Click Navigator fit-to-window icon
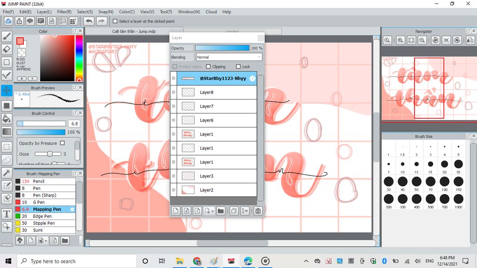 (x=411, y=40)
